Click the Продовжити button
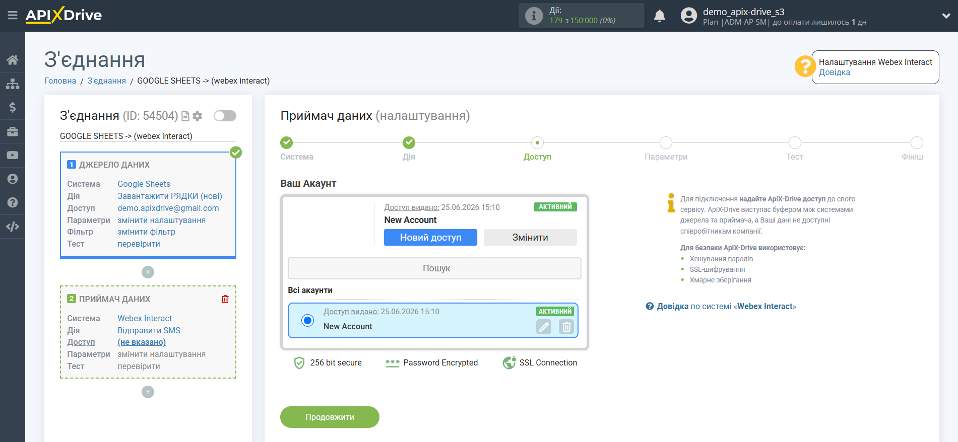This screenshot has height=442, width=958. click(330, 417)
